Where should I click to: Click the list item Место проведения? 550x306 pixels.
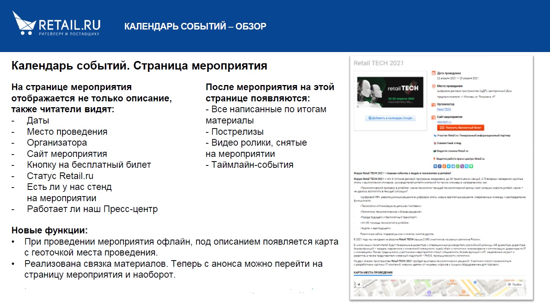click(67, 132)
